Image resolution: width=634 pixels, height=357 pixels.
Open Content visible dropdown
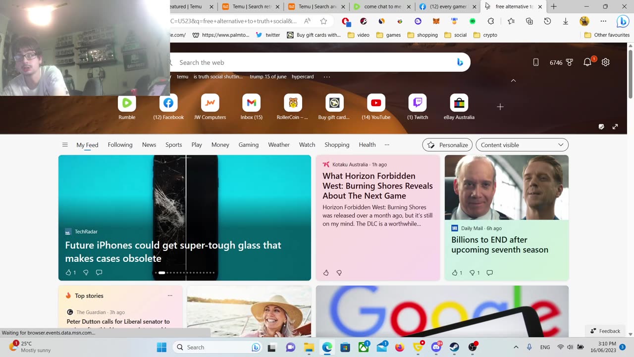522,145
